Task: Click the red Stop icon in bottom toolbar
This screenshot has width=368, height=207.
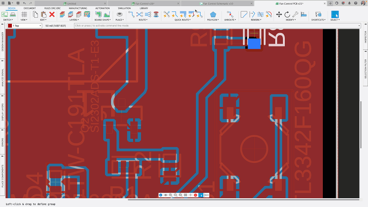Action: point(195,195)
